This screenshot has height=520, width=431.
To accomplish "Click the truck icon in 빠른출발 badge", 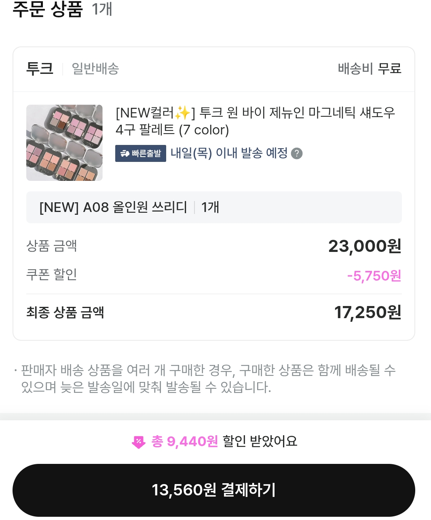I will click(125, 153).
